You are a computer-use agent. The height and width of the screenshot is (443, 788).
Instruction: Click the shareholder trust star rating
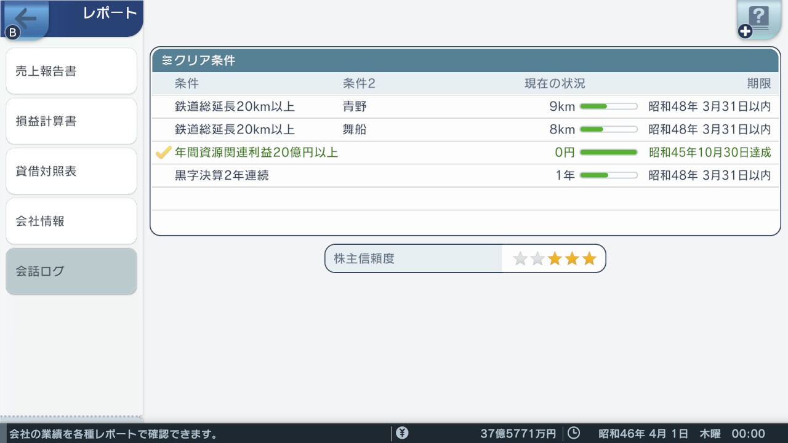555,258
